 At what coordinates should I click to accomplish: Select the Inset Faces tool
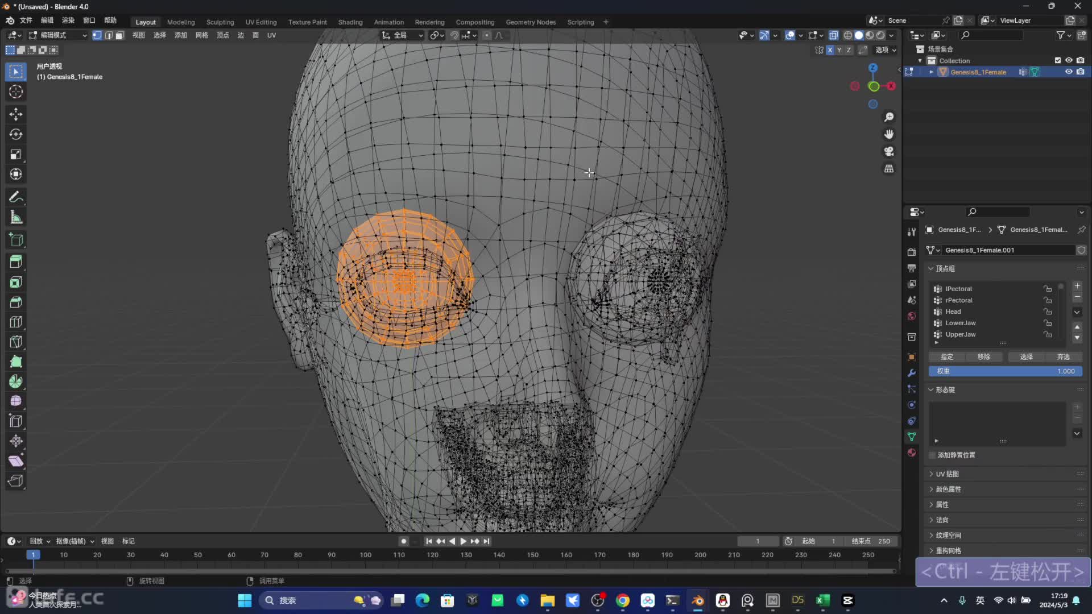pos(16,282)
